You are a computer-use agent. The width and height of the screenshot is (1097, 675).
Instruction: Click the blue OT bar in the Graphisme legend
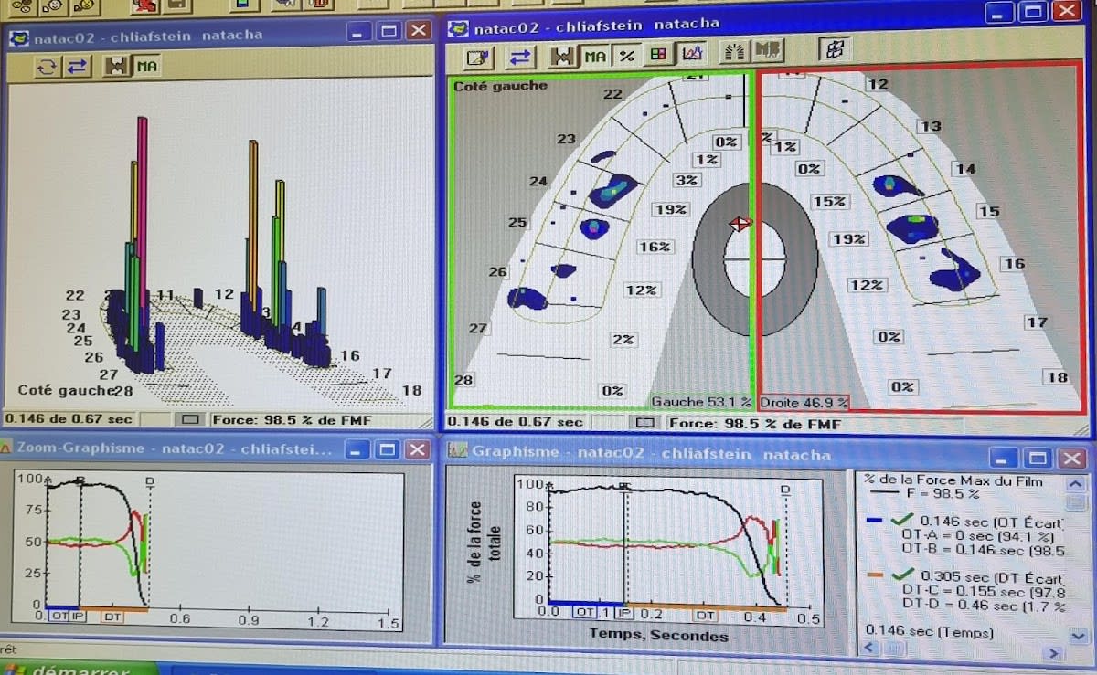874,522
